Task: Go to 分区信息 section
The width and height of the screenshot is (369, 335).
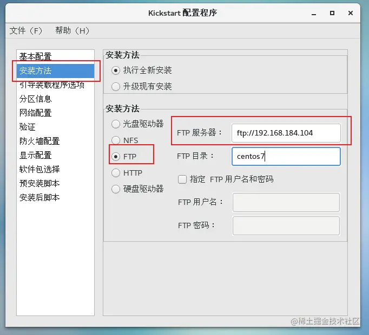Action: coord(56,99)
